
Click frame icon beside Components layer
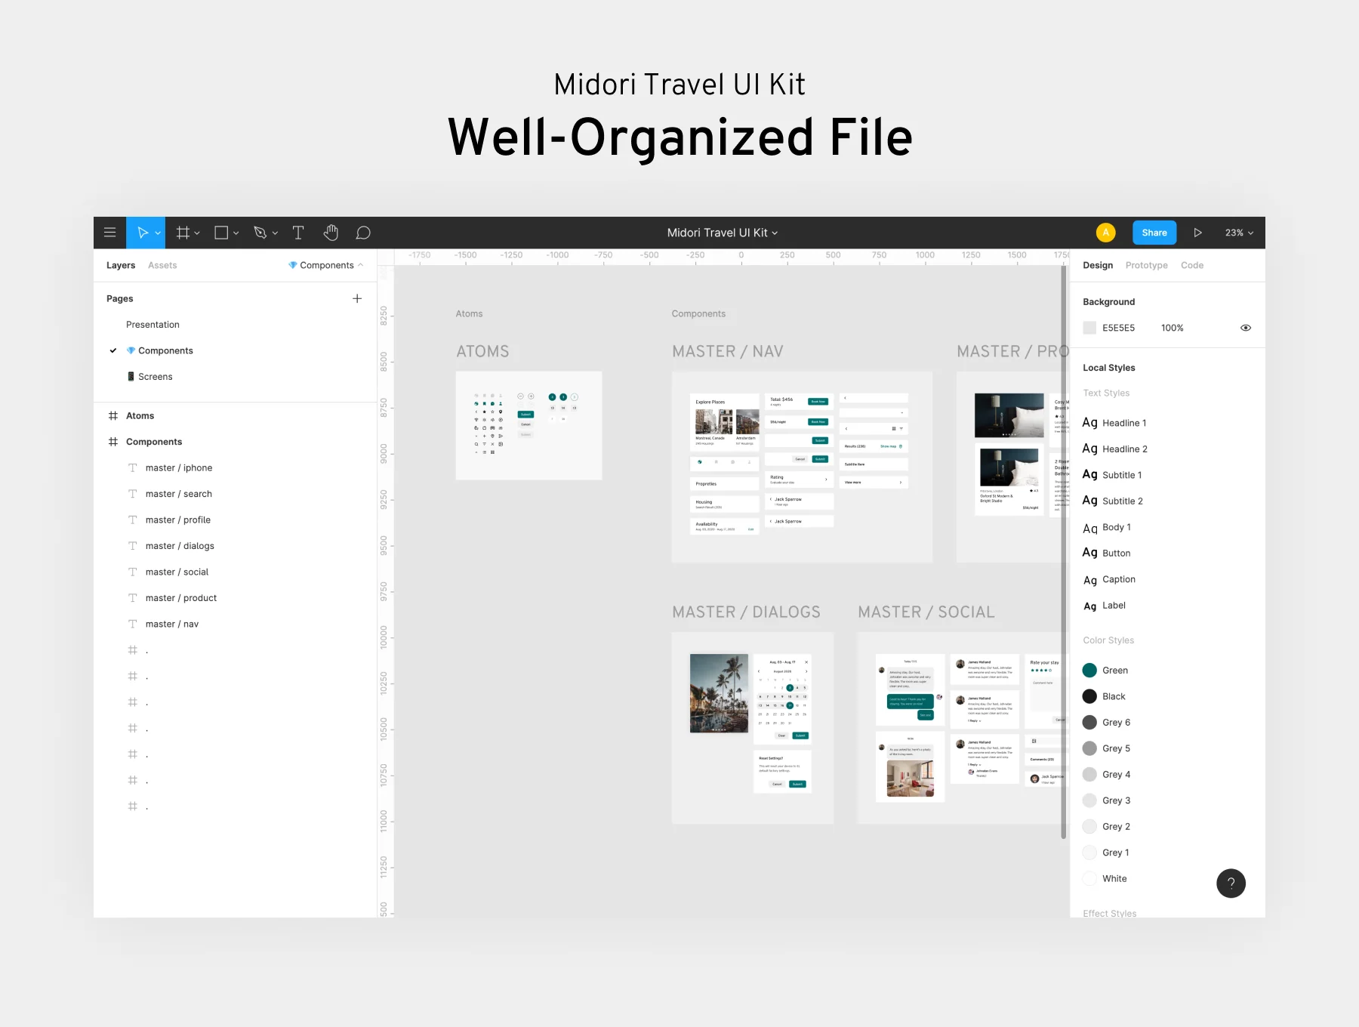tap(113, 442)
